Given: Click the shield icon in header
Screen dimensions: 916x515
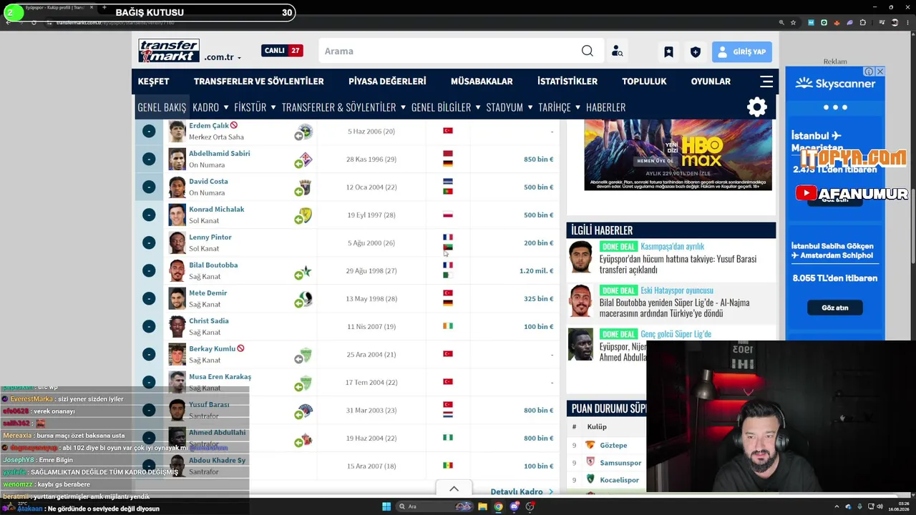Looking at the screenshot, I should pyautogui.click(x=695, y=51).
